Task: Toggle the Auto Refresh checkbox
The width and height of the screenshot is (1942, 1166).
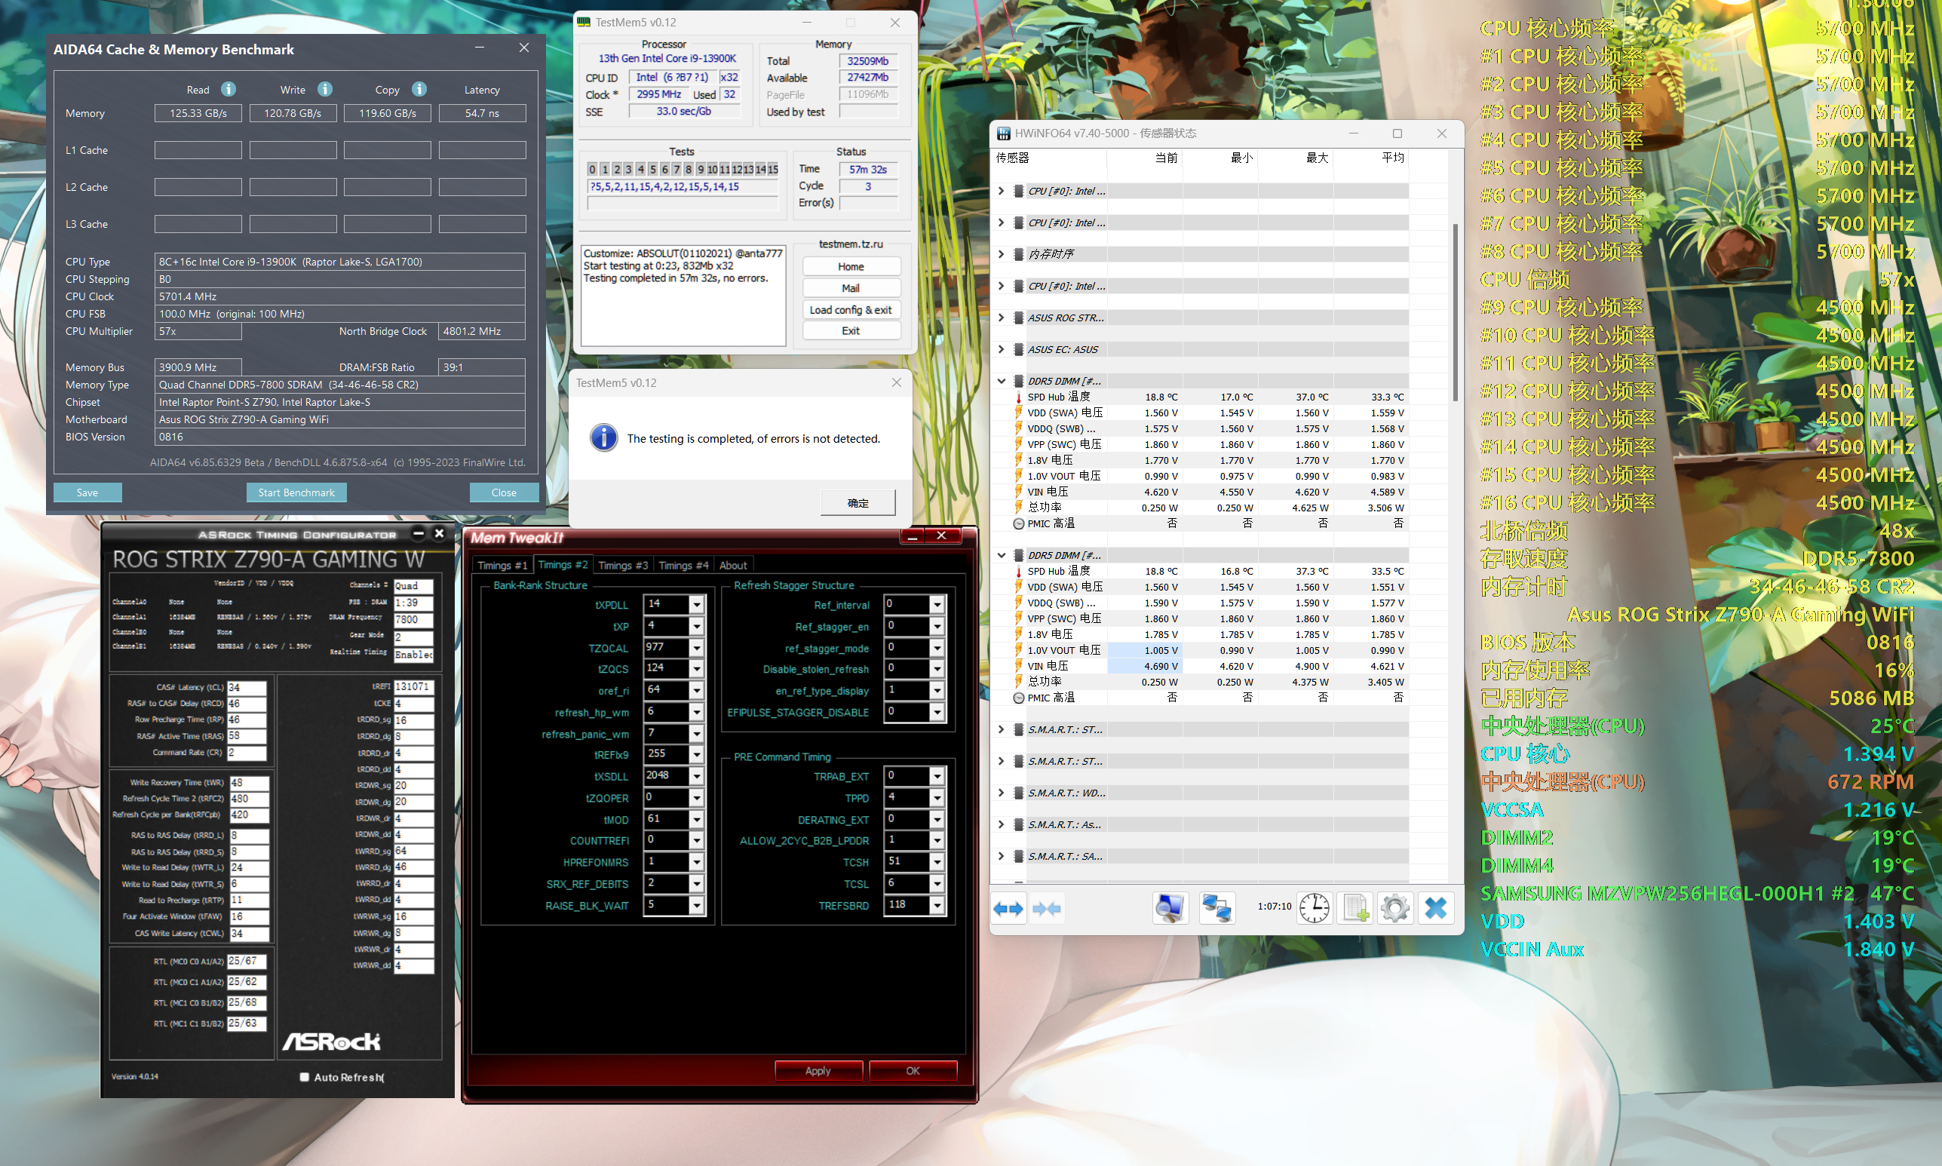Action: pos(304,1076)
